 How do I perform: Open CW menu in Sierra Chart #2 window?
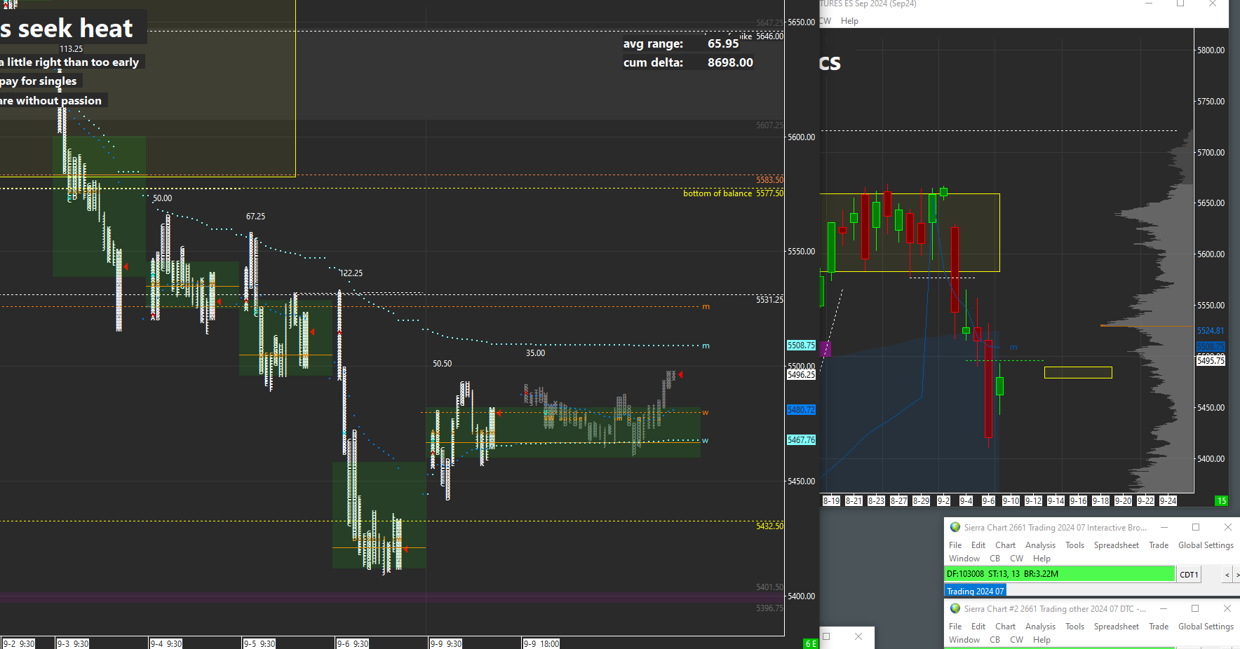click(x=1016, y=640)
